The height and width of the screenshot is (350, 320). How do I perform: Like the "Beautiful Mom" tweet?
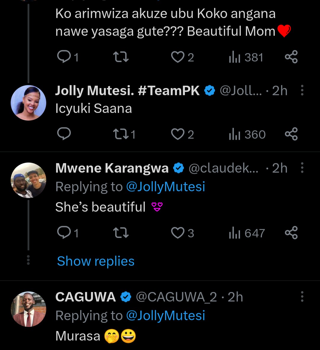(178, 57)
